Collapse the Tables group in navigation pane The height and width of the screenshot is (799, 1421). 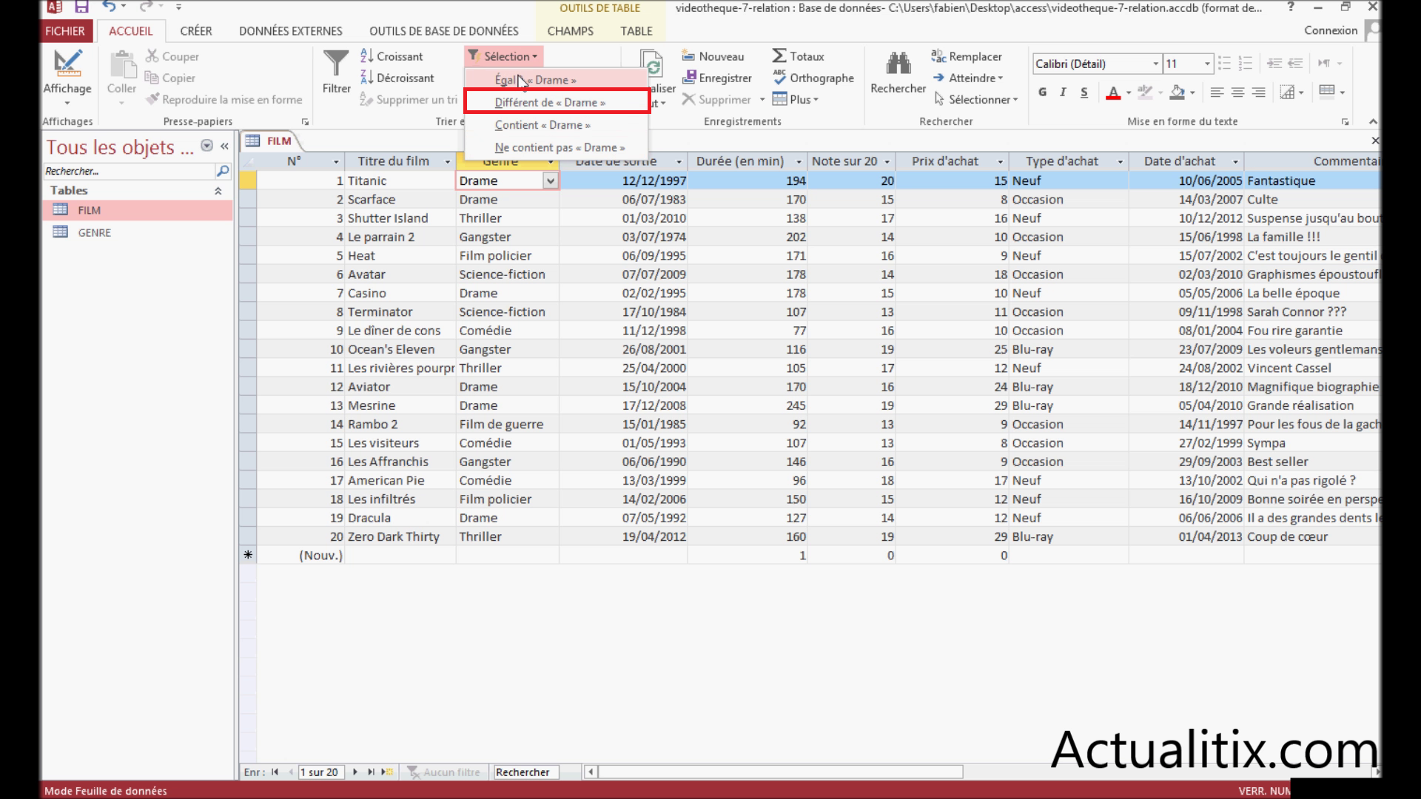(218, 191)
